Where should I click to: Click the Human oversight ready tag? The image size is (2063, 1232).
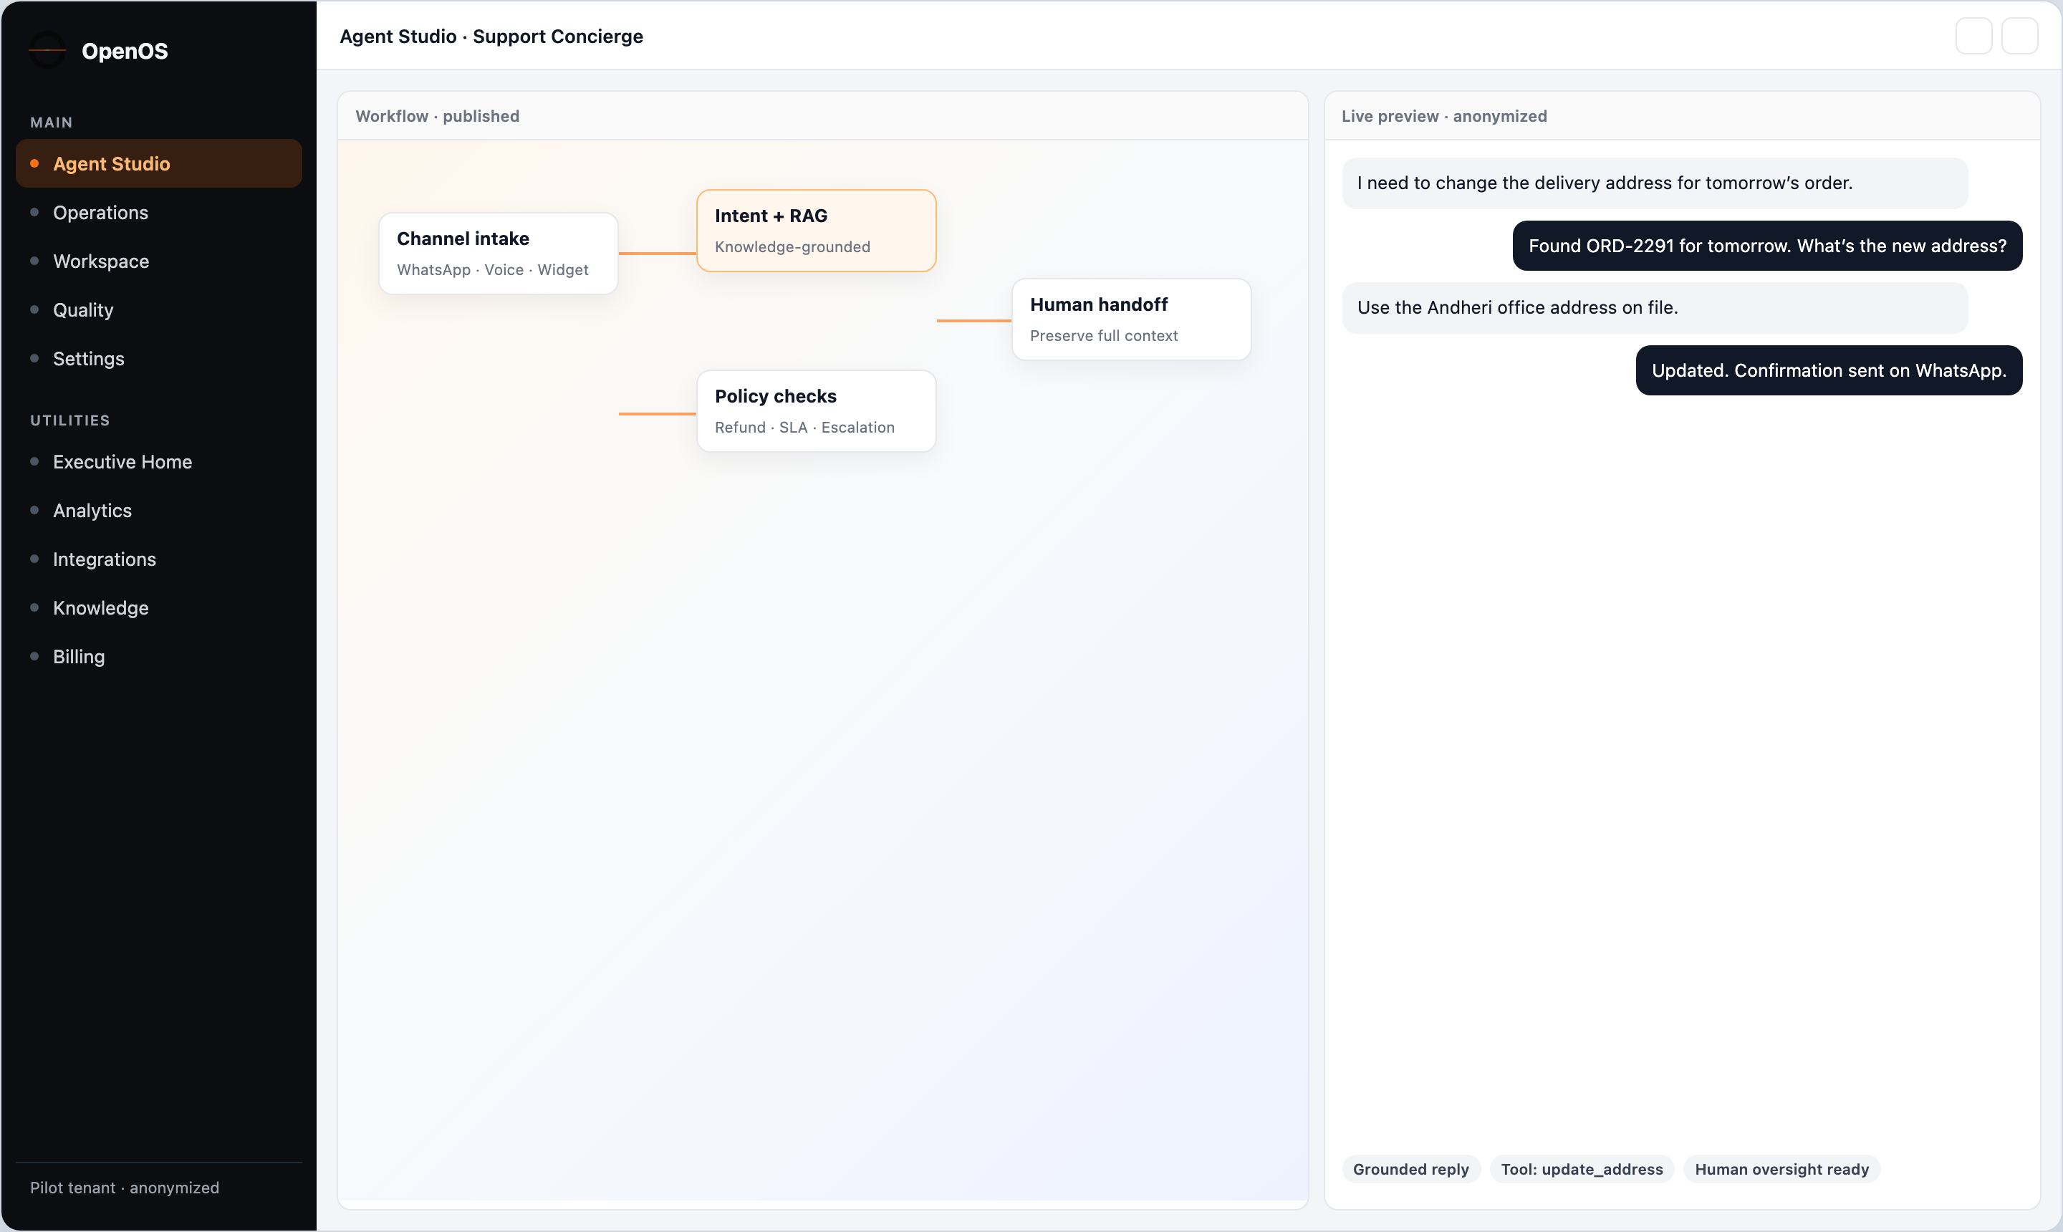coord(1781,1169)
